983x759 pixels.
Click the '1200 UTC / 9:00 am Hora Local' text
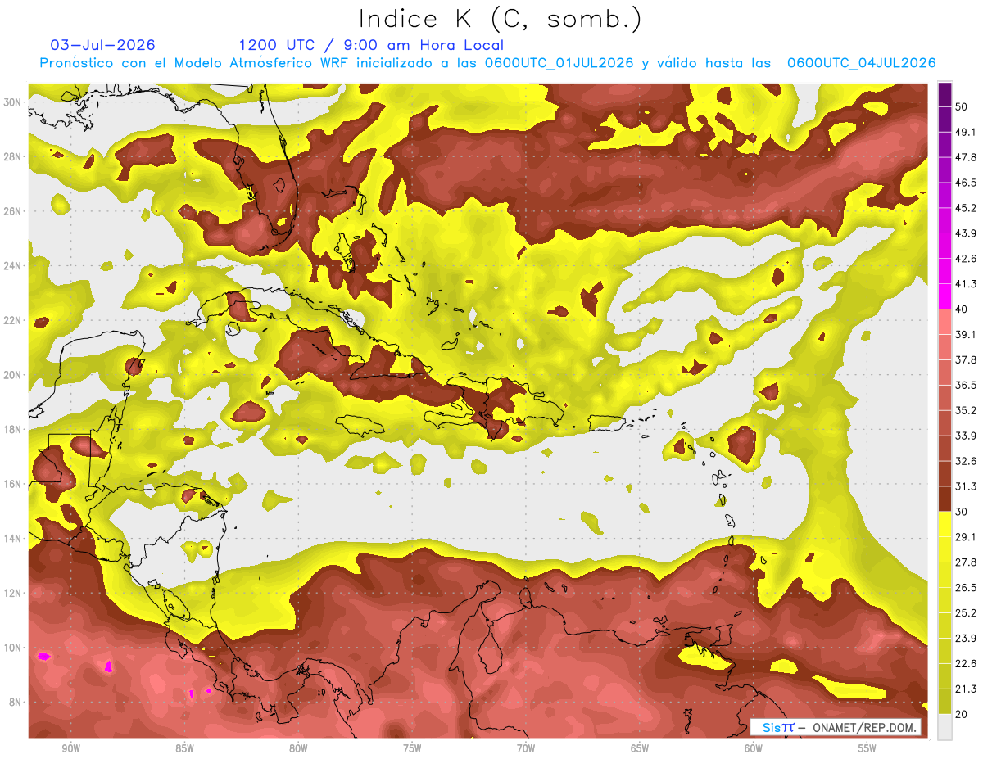click(x=371, y=45)
